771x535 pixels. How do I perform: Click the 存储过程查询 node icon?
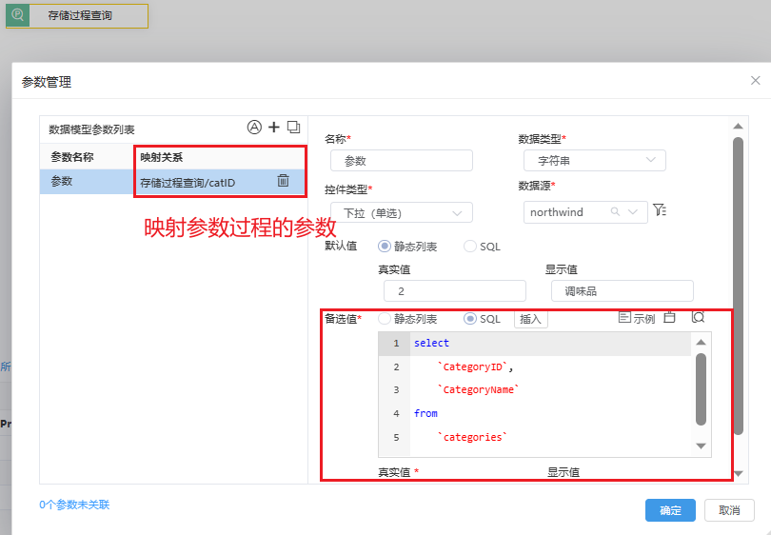click(x=18, y=15)
